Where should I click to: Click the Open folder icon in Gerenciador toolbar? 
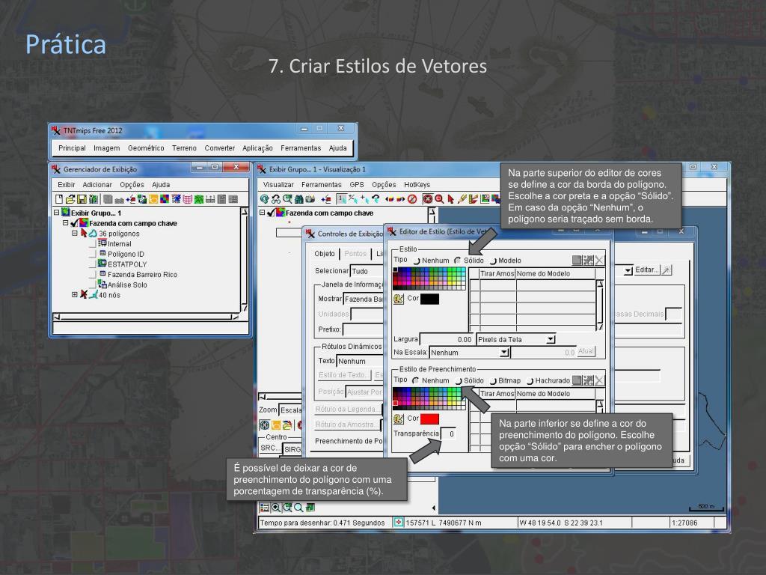click(x=70, y=199)
